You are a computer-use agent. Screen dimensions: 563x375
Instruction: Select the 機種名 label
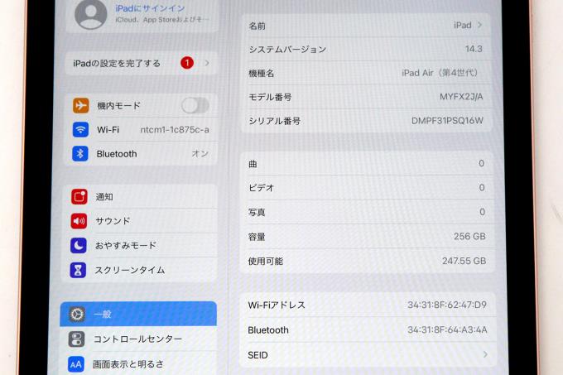pos(262,74)
